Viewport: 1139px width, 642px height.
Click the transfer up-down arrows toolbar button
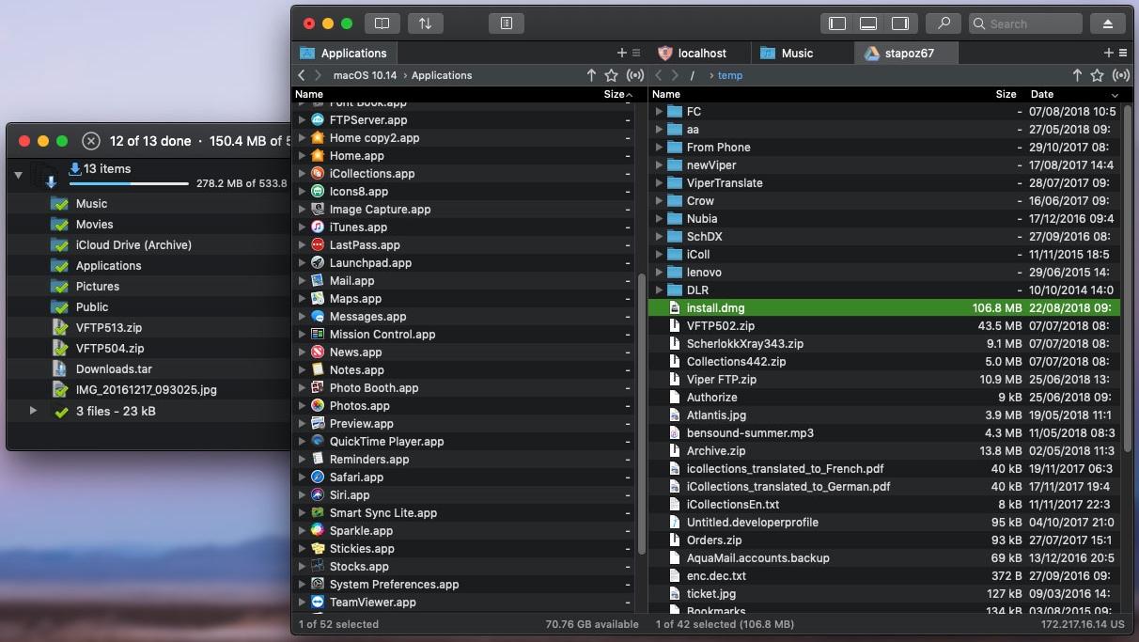click(x=425, y=23)
